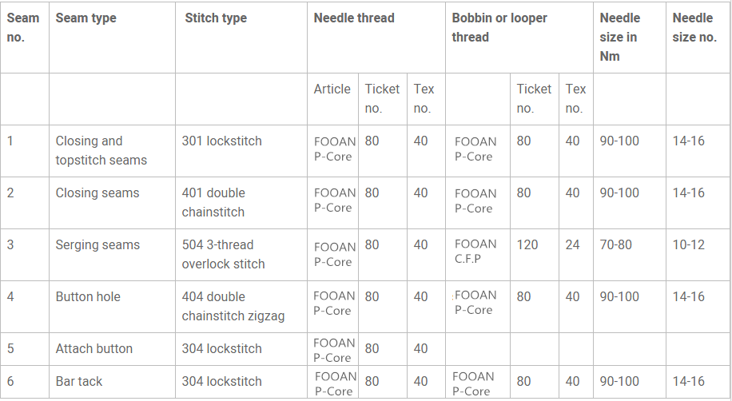Select the 'FOOAN C.F.P' cell
The image size is (732, 401).
[478, 254]
